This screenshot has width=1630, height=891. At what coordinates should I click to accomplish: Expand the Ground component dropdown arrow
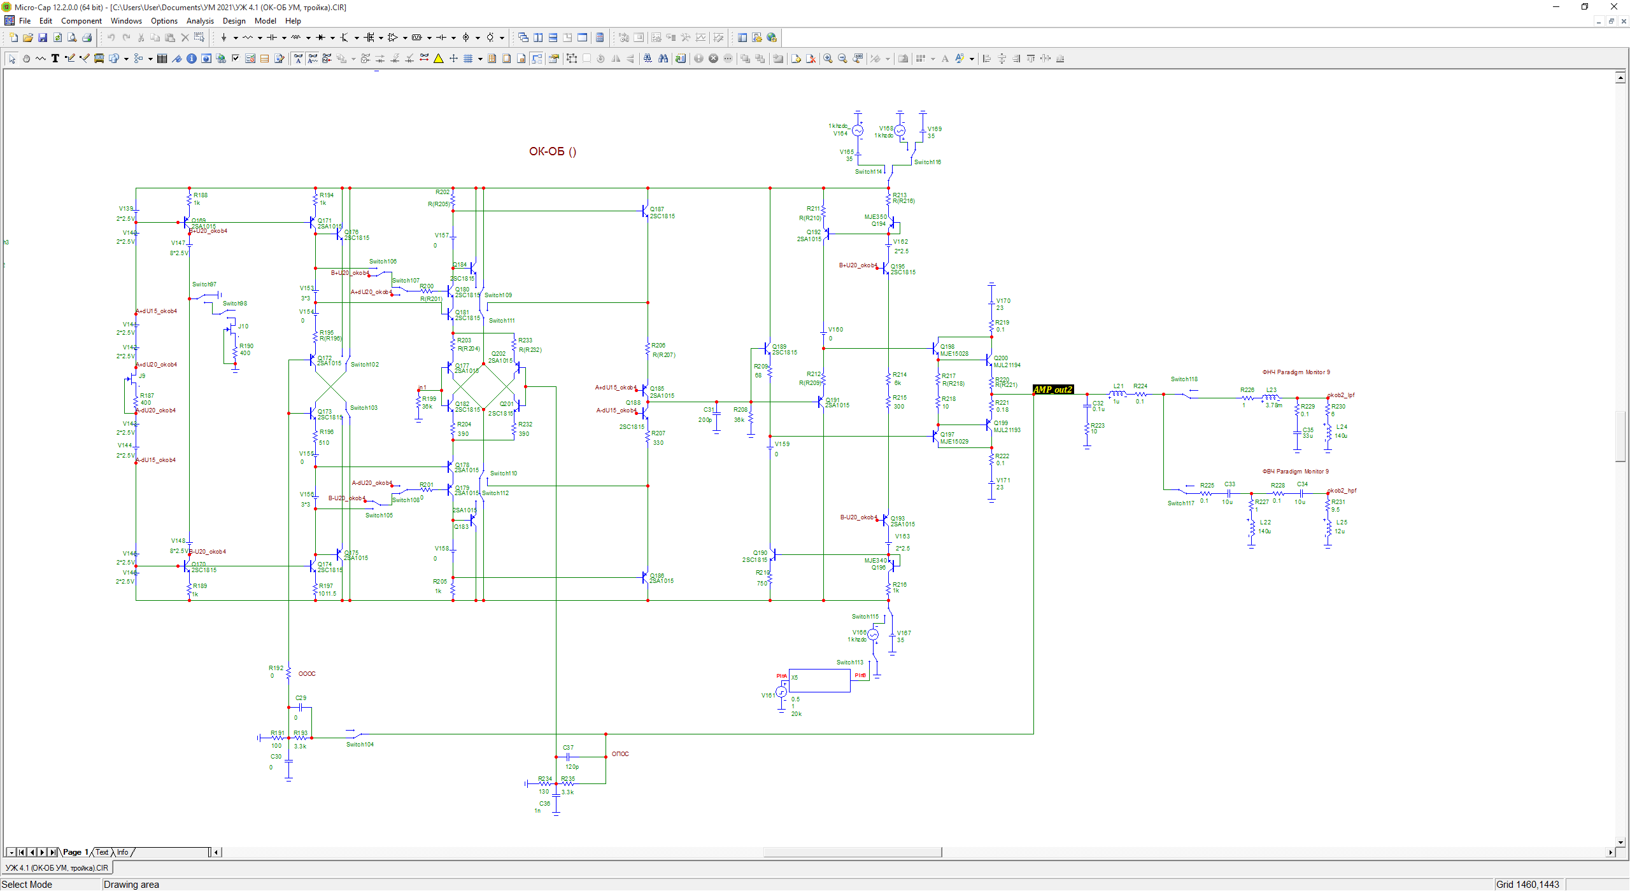click(x=236, y=38)
